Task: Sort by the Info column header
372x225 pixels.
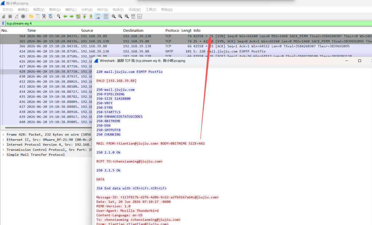Action: pos(282,30)
